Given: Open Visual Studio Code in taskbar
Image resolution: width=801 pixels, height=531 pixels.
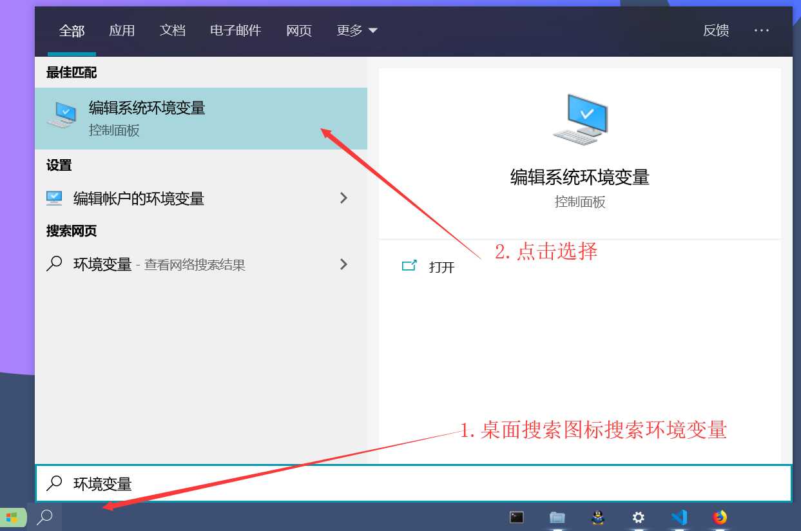Looking at the screenshot, I should point(679,517).
